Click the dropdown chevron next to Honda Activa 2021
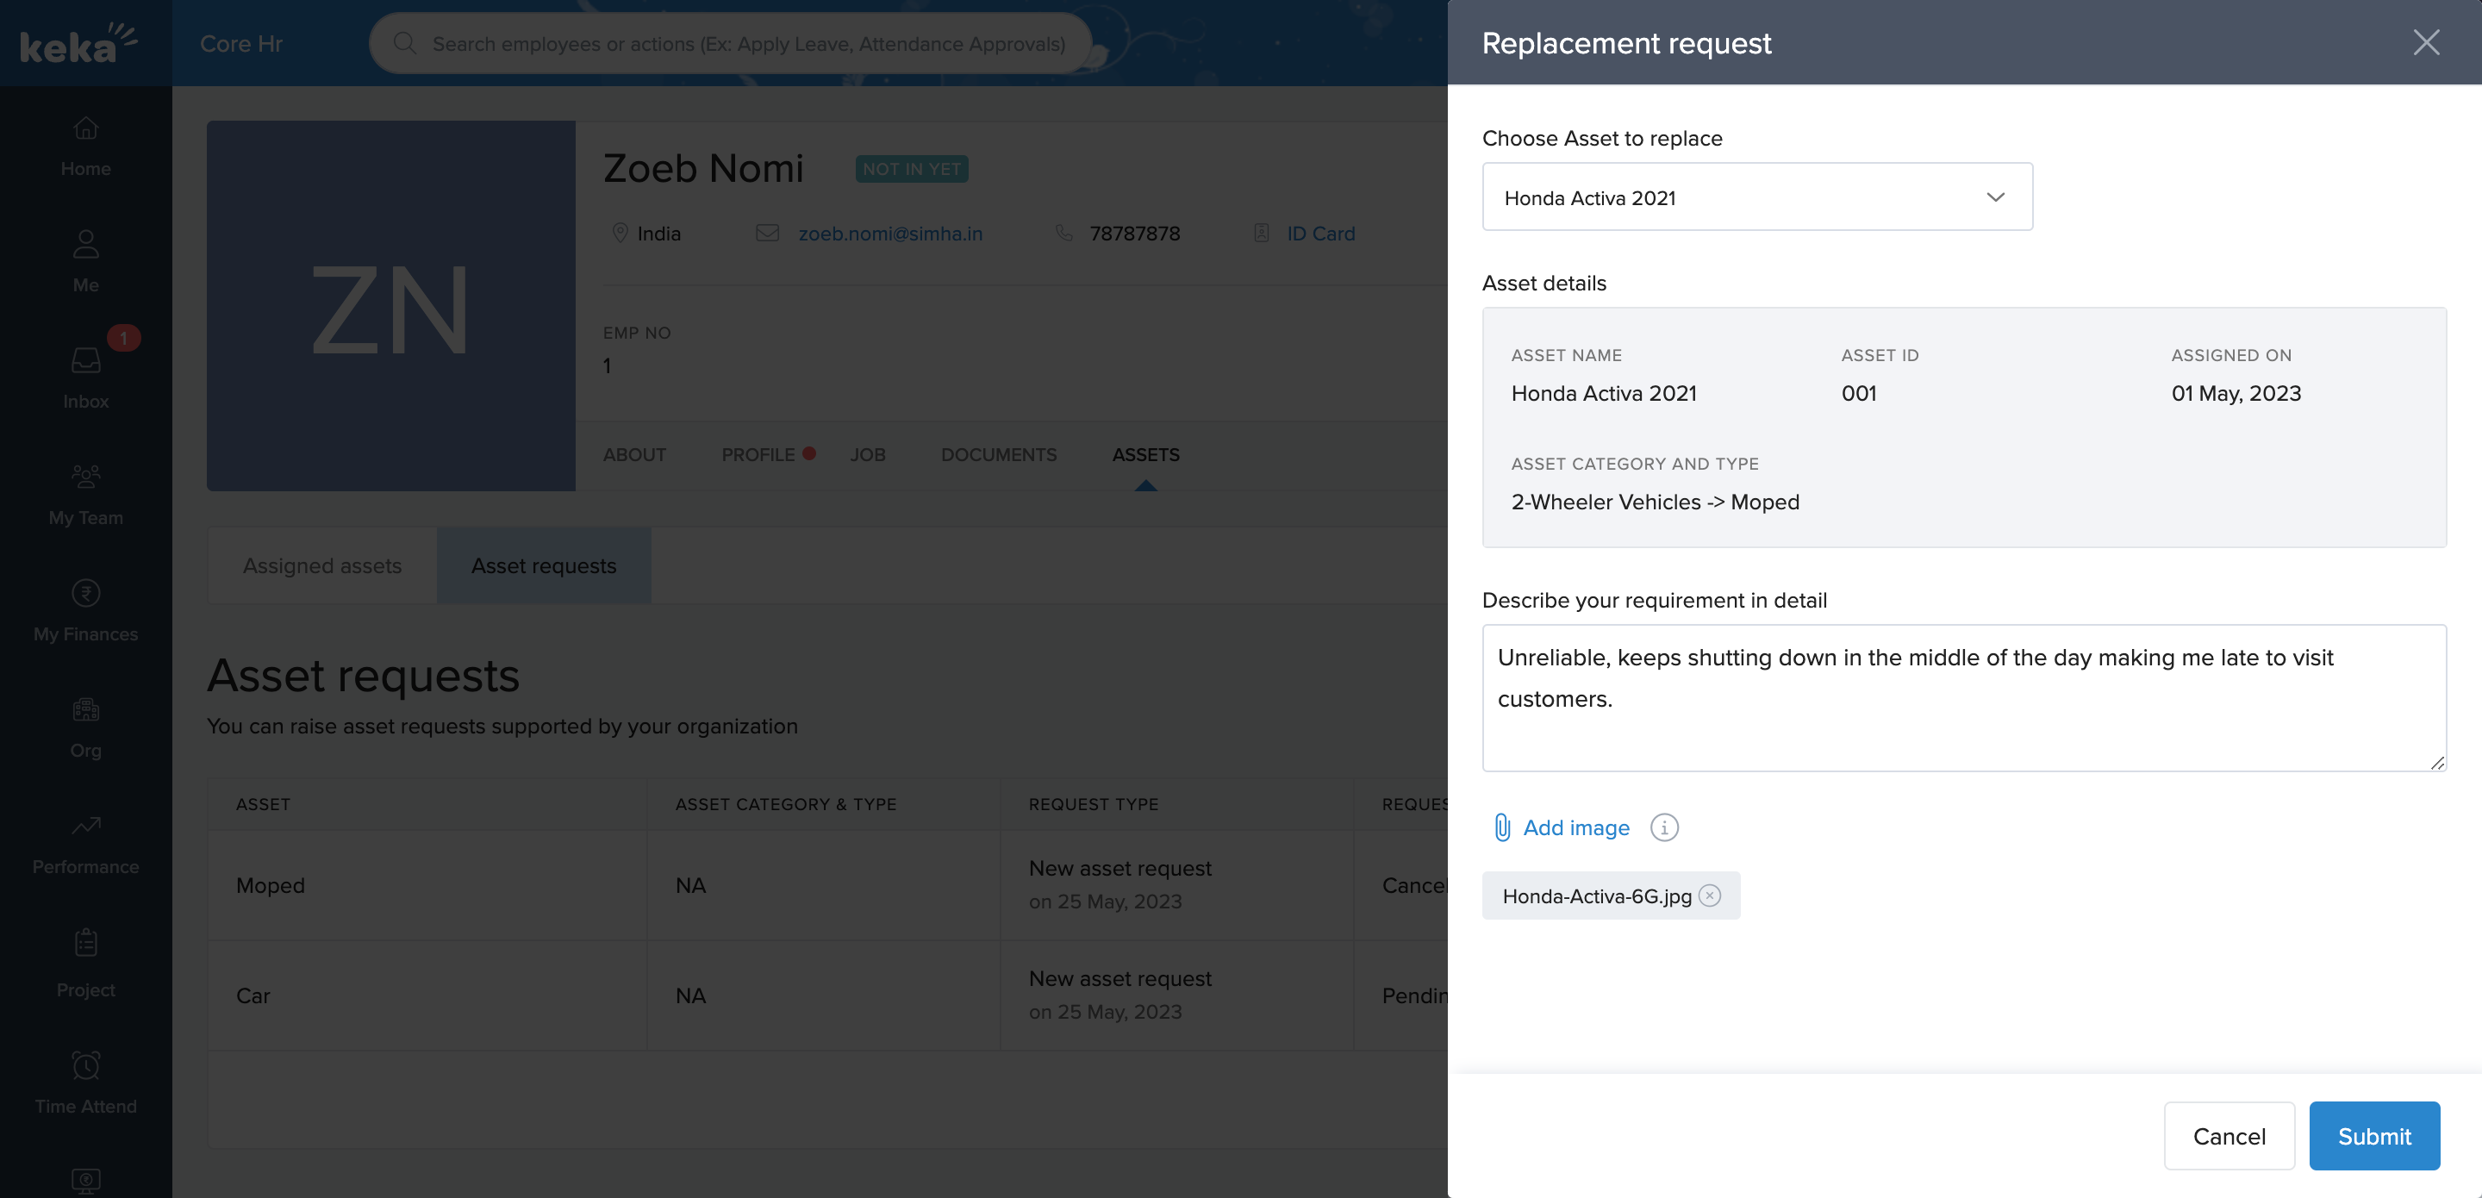Screen dimensions: 2482x1198 1994,197
